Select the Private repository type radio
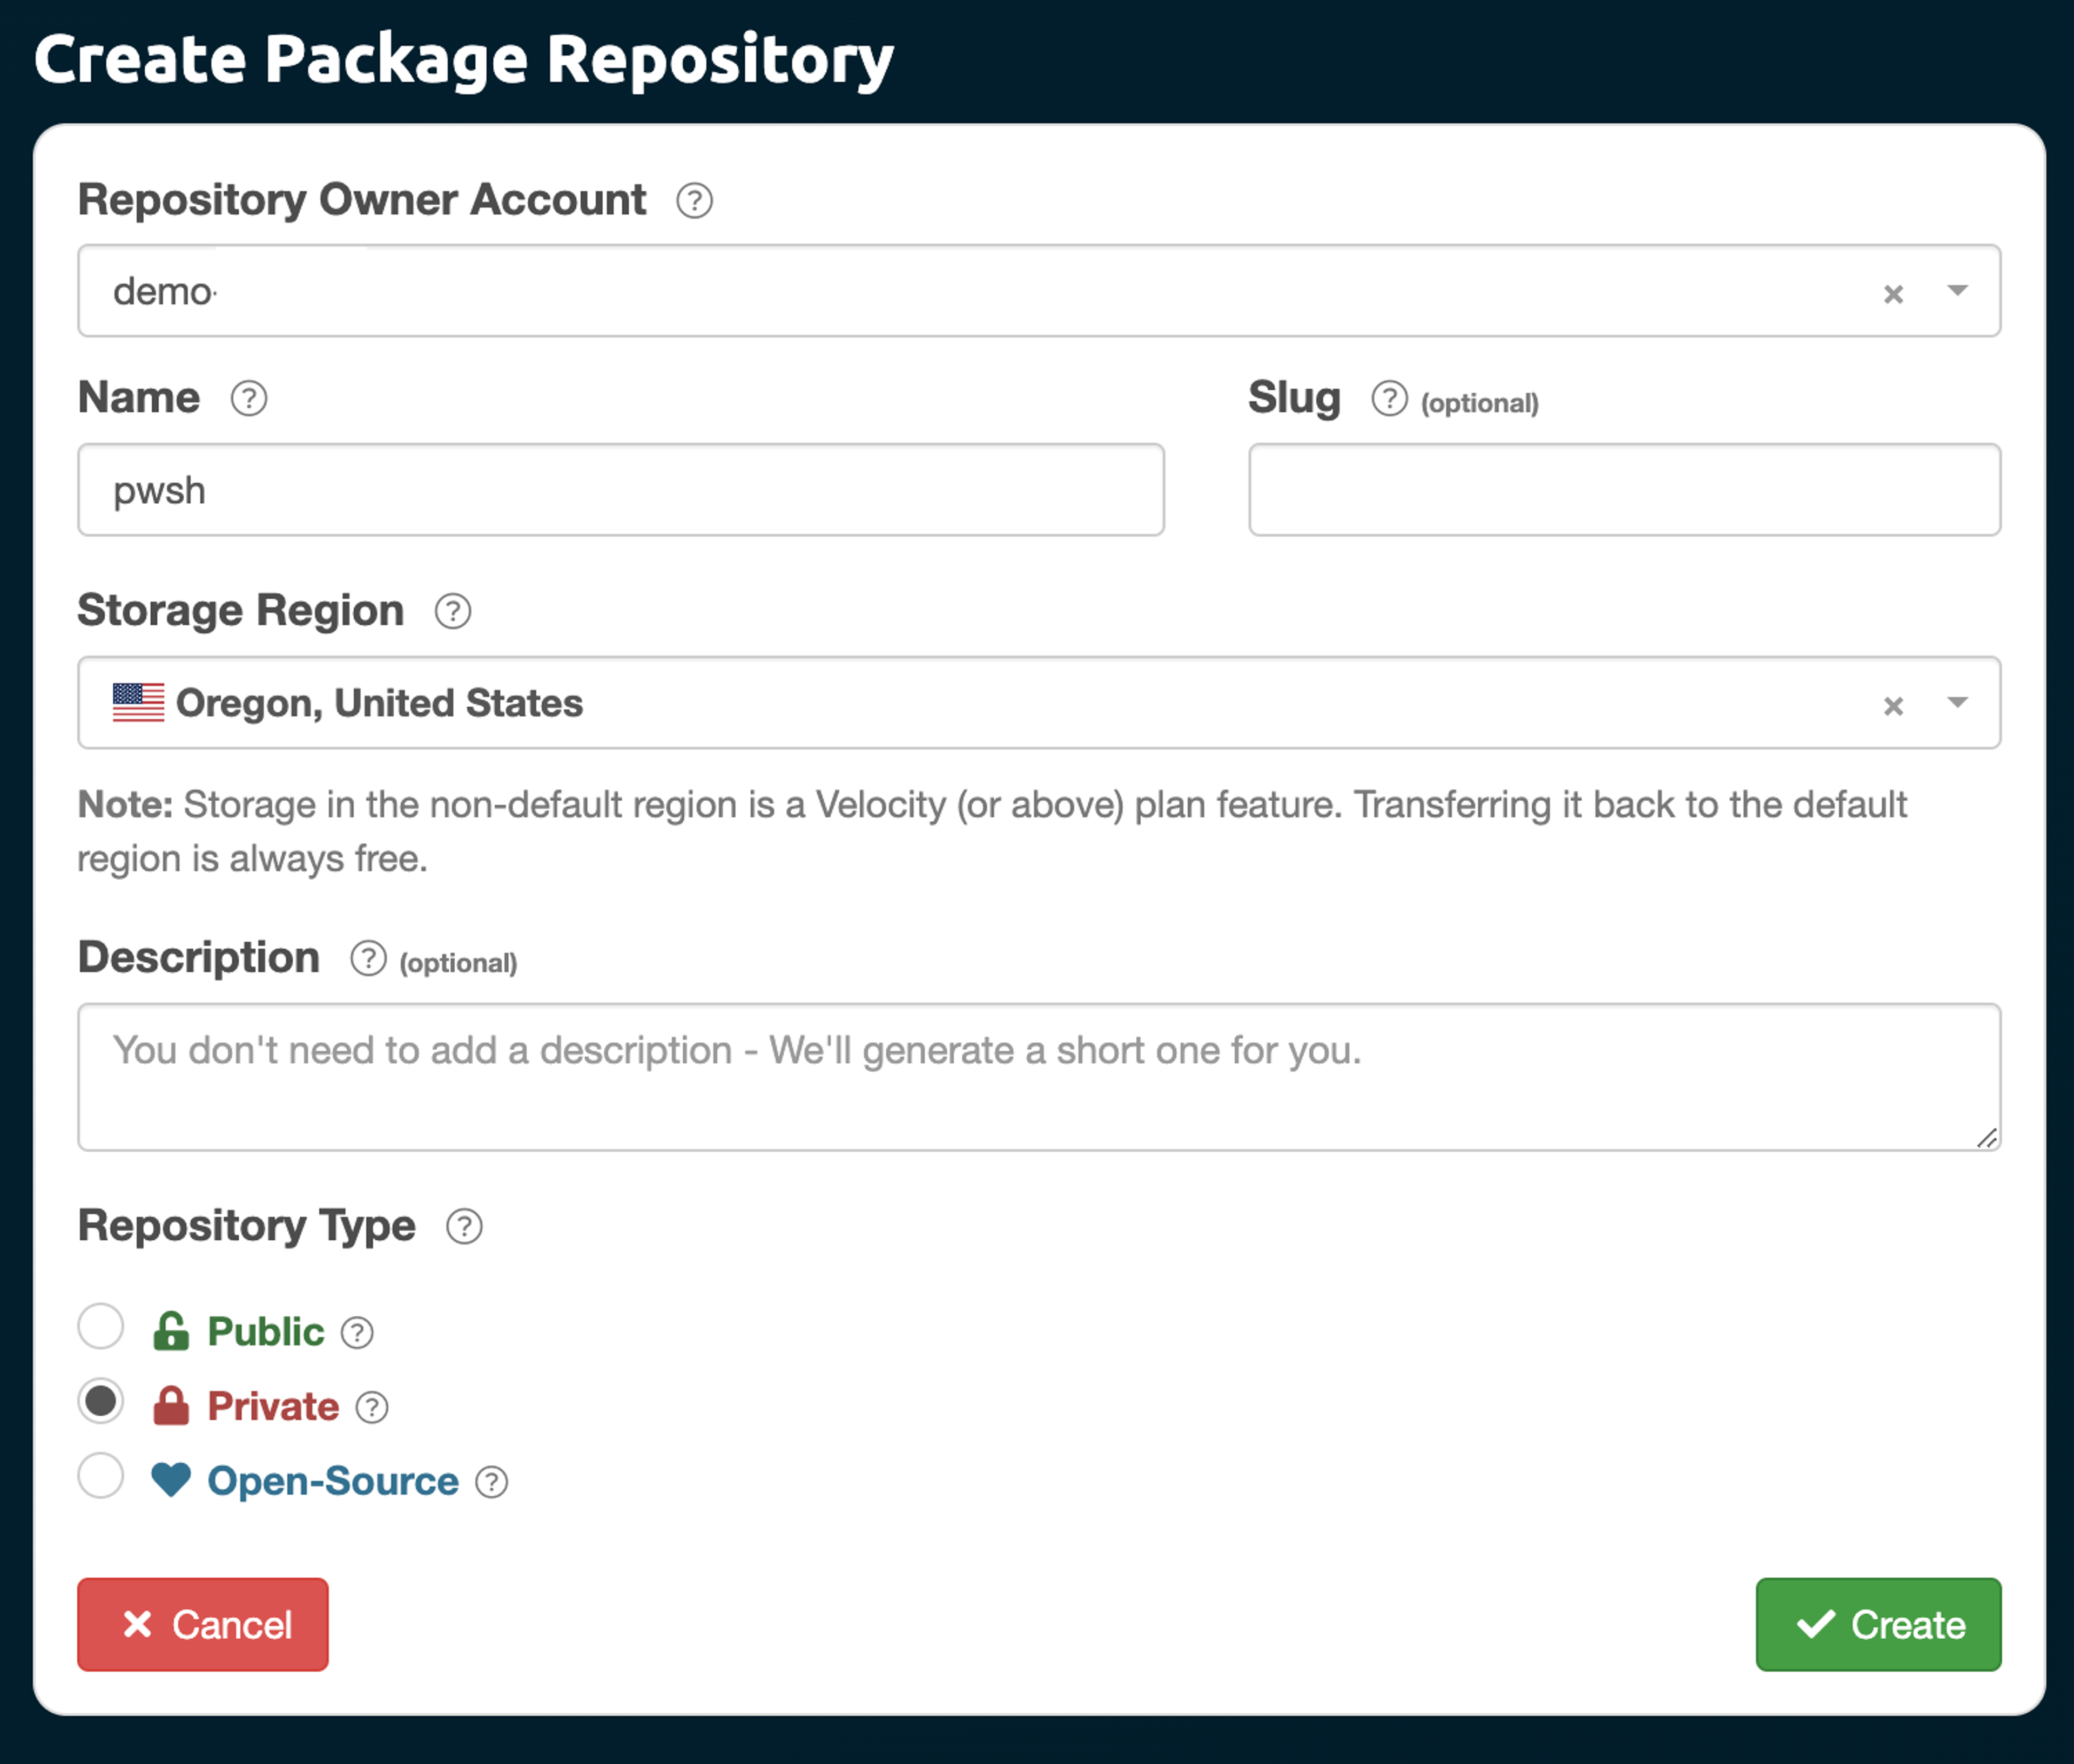The height and width of the screenshot is (1764, 2074). [x=101, y=1401]
